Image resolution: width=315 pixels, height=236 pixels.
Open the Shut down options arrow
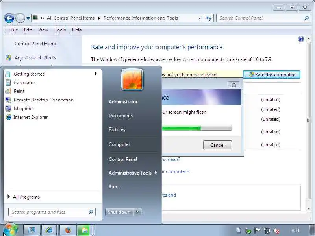click(x=137, y=212)
